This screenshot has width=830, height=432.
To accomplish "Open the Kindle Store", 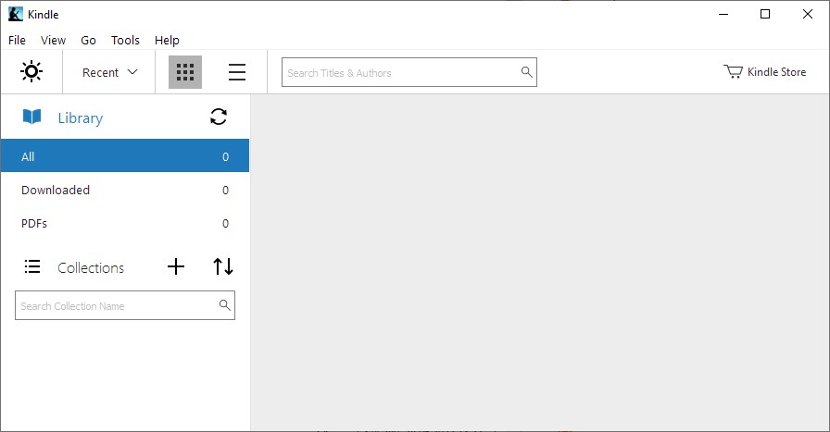I will point(765,72).
